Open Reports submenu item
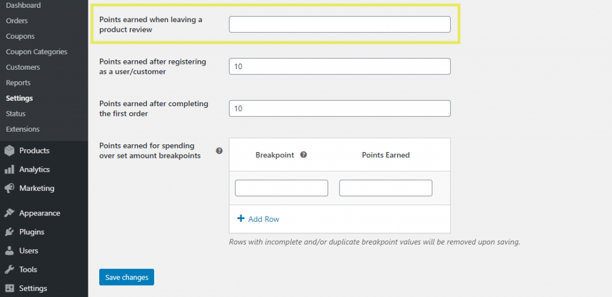 click(18, 83)
